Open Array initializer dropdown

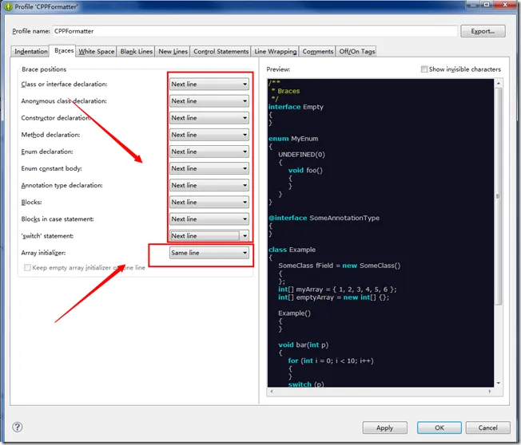coord(209,253)
